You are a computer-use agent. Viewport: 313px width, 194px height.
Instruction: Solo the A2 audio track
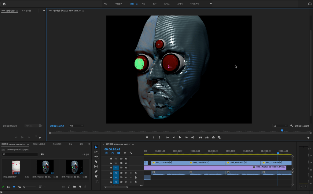pyautogui.click(x=131, y=178)
